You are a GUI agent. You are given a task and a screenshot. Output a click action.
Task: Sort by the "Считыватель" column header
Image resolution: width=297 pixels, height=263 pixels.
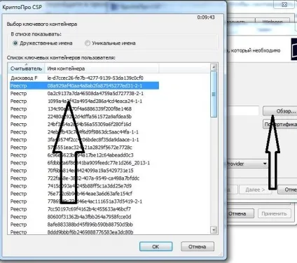click(x=26, y=69)
